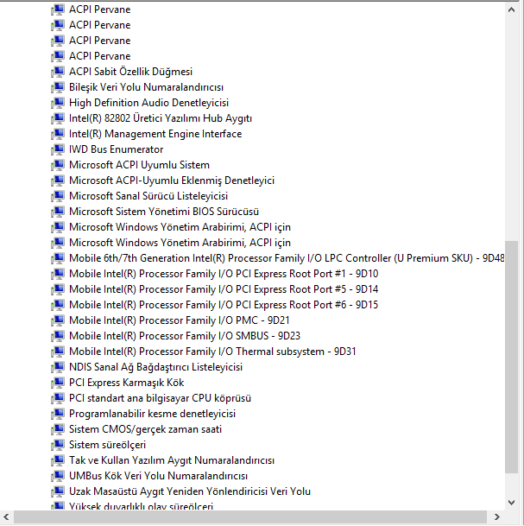This screenshot has width=524, height=526.
Task: Select the icon for PCI Express Karmaşık Kök
Action: [58, 383]
